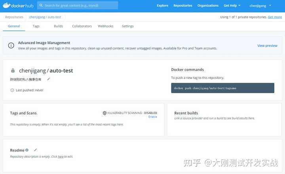Click the Last pushed clock icon

pyautogui.click(x=12, y=90)
